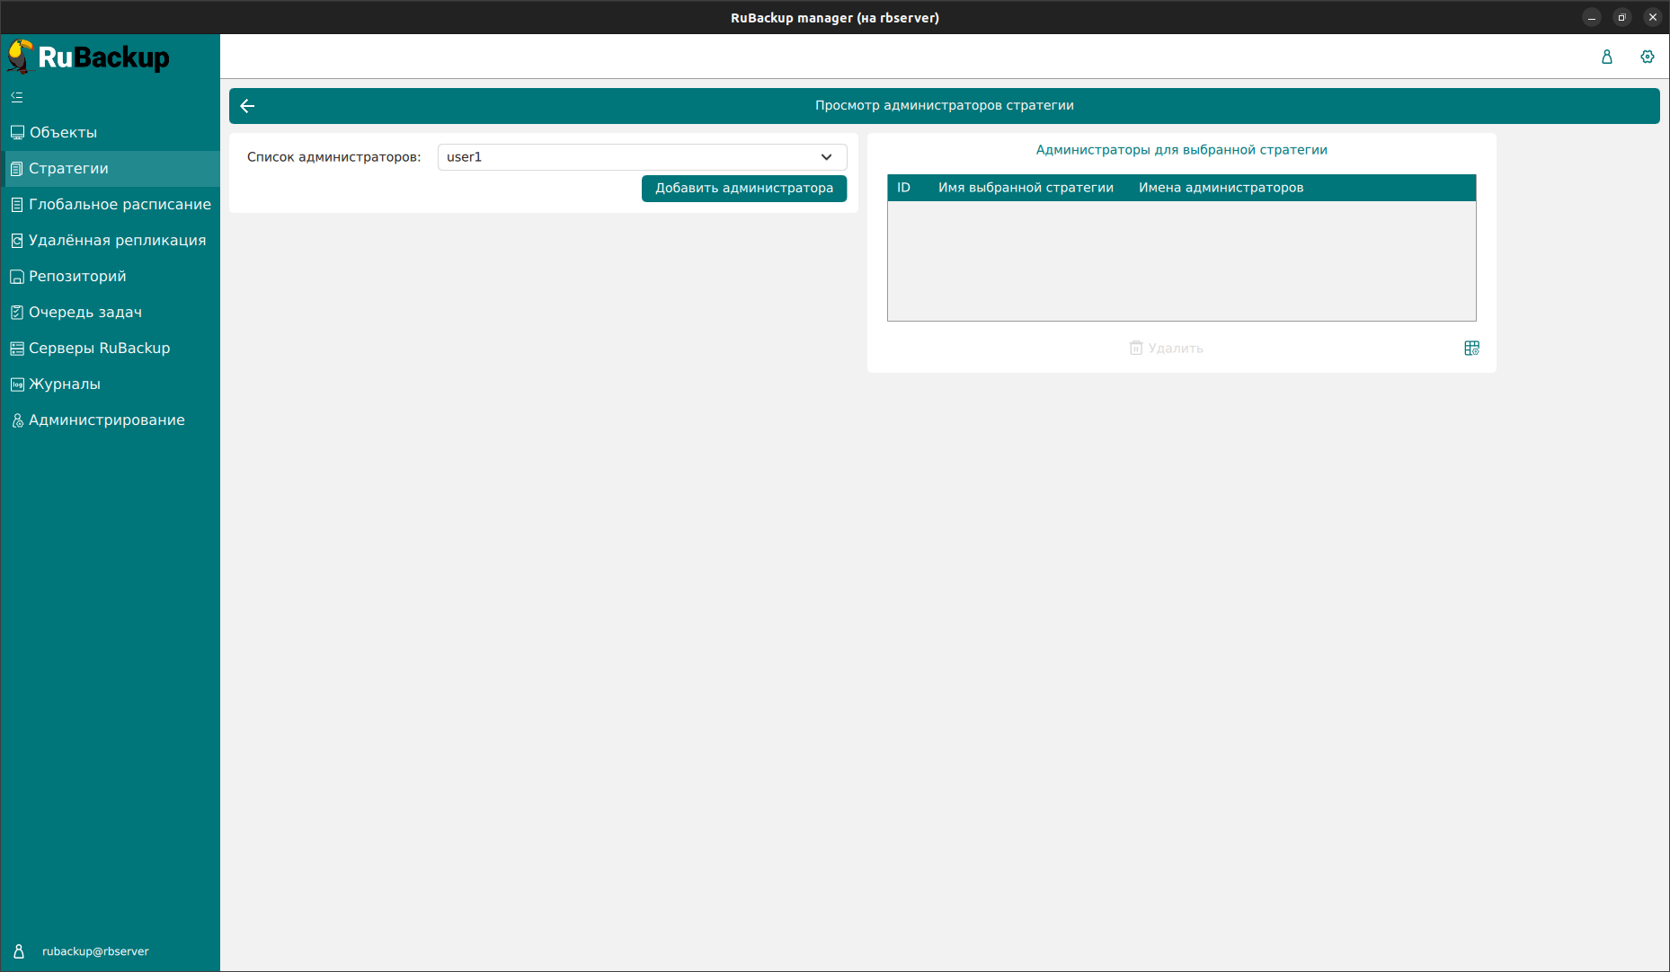Image resolution: width=1670 pixels, height=972 pixels.
Task: Sort by ID column header
Action: pos(903,188)
